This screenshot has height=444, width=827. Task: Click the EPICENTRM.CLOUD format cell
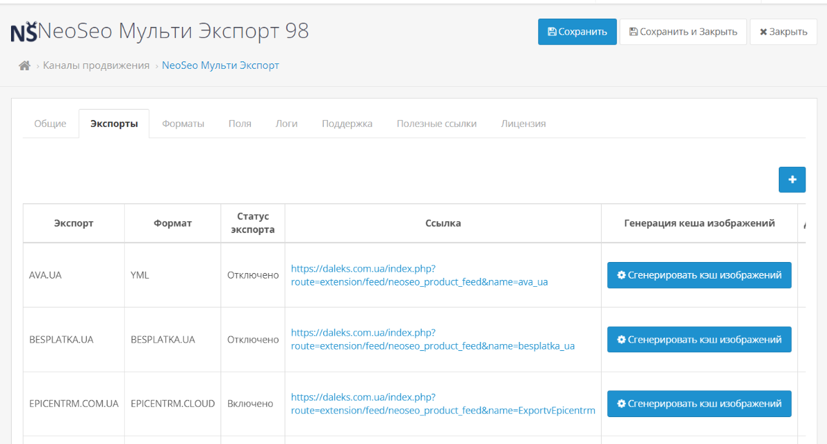173,404
